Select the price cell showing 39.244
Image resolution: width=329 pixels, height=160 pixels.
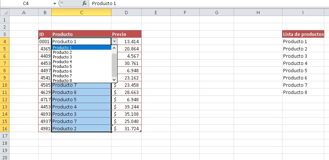(x=126, y=107)
